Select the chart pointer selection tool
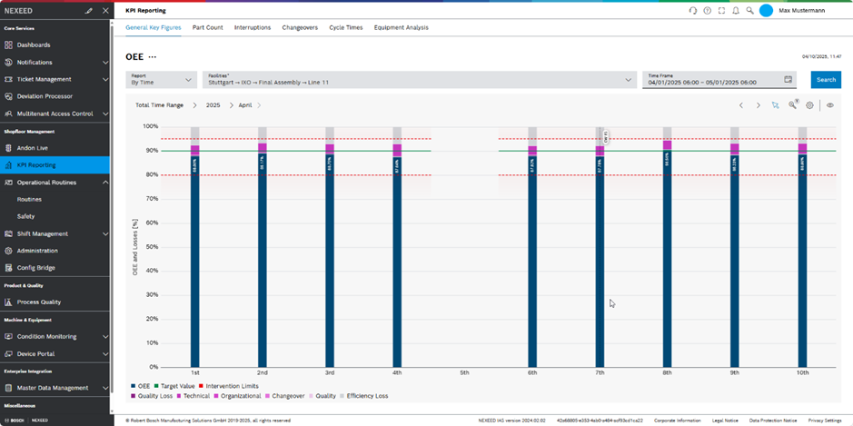 776,105
